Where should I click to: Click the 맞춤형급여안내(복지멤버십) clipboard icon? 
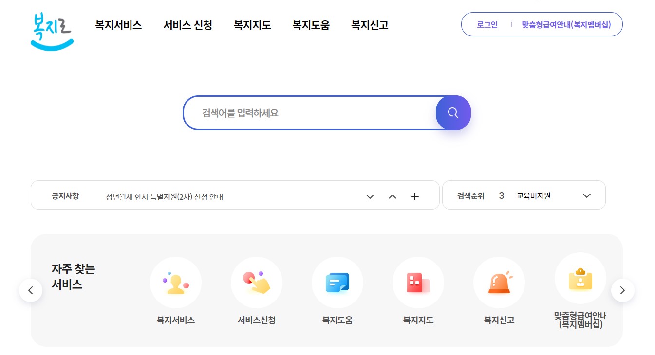point(580,278)
